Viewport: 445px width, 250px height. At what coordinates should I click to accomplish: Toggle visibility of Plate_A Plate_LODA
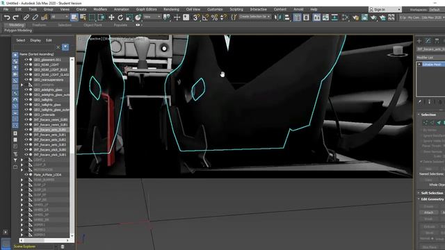26,174
